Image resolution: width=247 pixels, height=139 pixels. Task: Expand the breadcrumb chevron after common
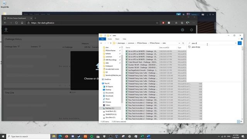pyautogui.click(x=135, y=43)
